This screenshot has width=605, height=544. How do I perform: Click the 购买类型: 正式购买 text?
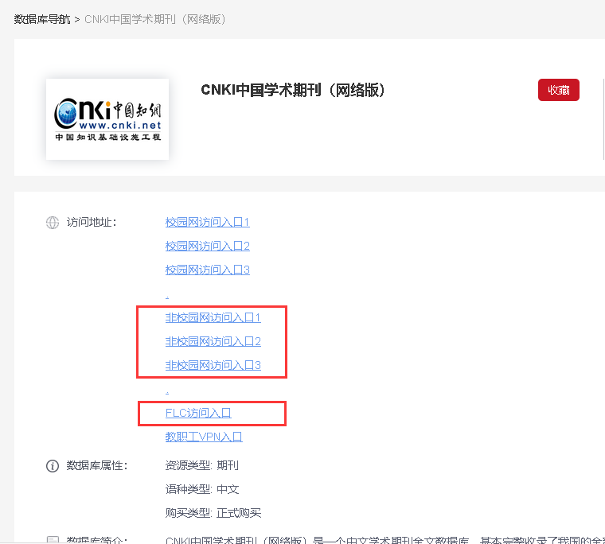click(x=213, y=514)
